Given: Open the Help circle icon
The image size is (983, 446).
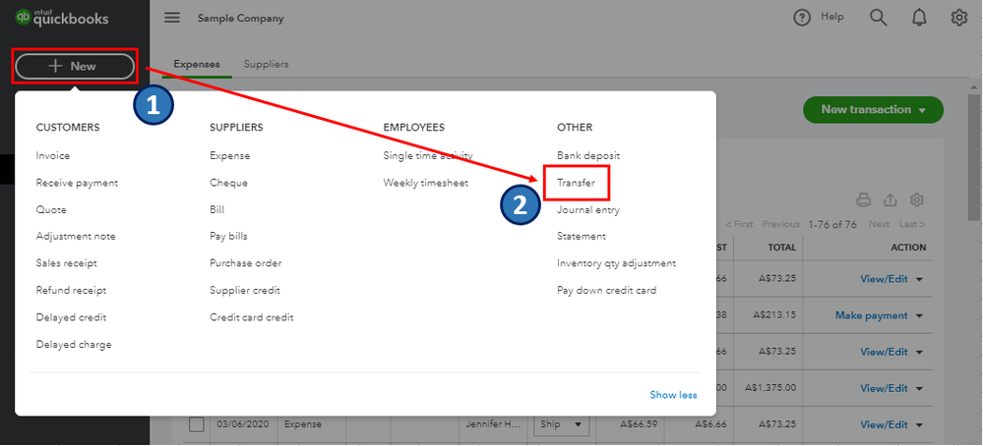Looking at the screenshot, I should coord(802,18).
